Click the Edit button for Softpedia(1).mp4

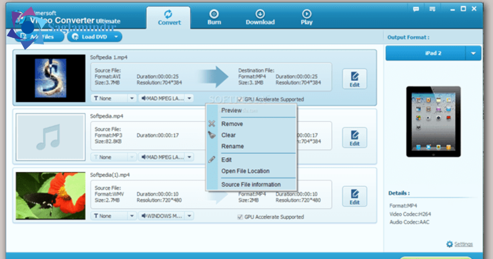[x=355, y=197]
